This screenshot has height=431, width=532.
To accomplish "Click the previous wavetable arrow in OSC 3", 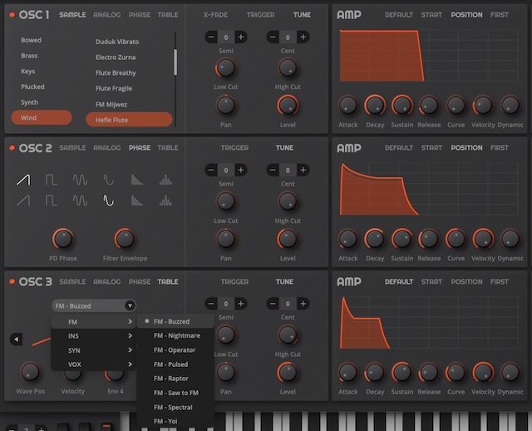I will (16, 339).
